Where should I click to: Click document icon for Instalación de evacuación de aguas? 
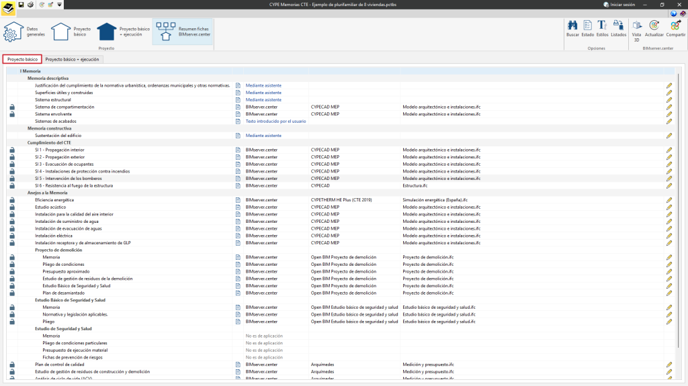(238, 228)
